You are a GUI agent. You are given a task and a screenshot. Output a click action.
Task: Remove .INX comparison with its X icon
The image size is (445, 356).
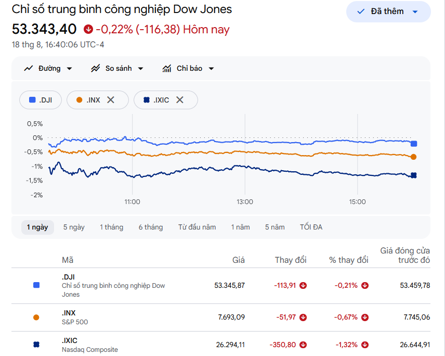tap(111, 100)
